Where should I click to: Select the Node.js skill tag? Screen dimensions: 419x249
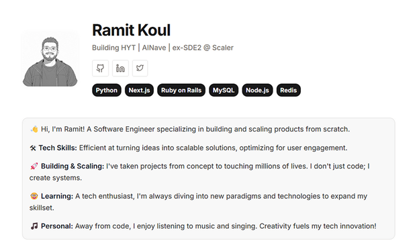click(x=257, y=91)
